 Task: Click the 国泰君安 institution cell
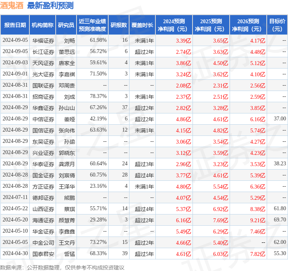(x=43, y=254)
